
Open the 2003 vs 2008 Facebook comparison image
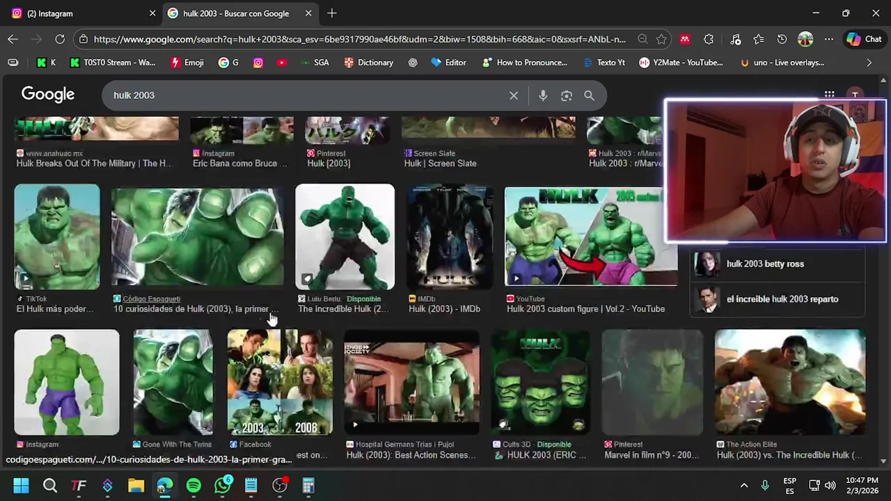click(x=280, y=382)
